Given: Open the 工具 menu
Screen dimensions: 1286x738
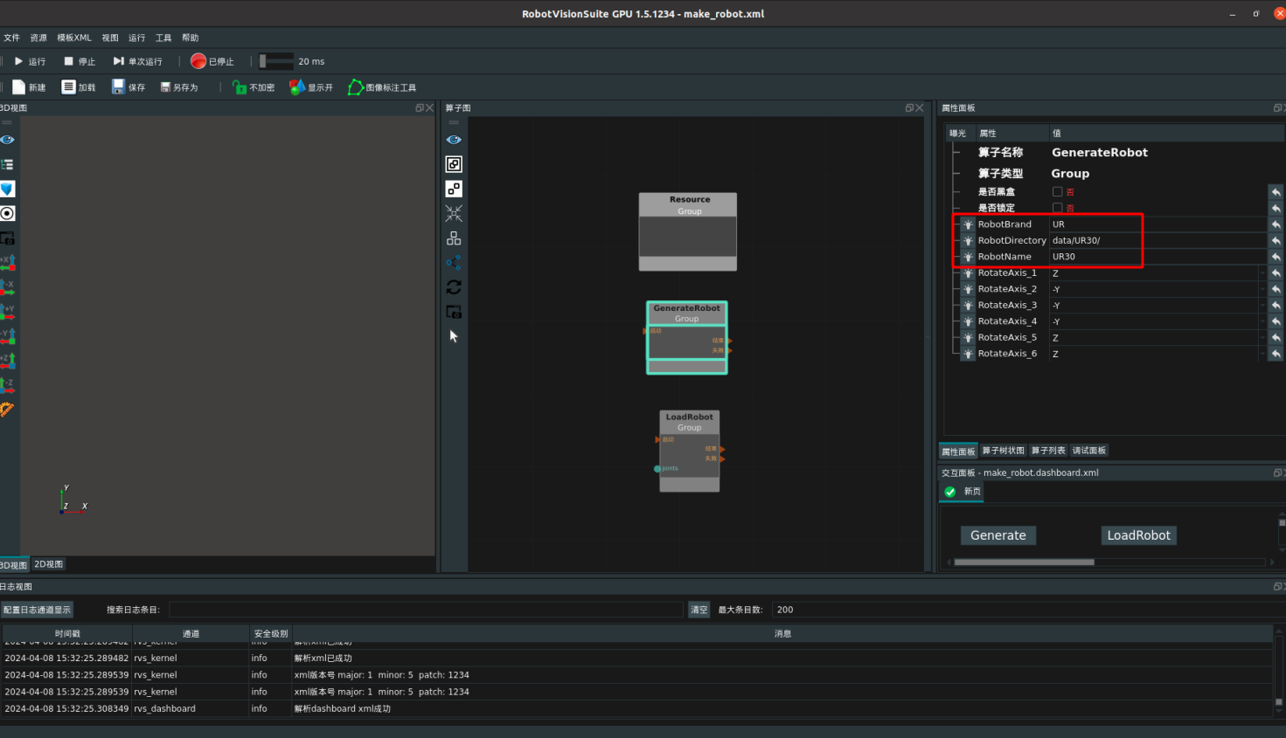Looking at the screenshot, I should (163, 38).
